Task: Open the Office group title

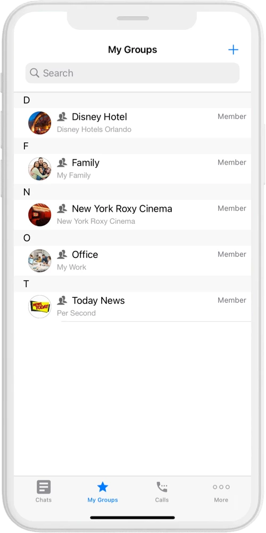Action: click(x=85, y=255)
